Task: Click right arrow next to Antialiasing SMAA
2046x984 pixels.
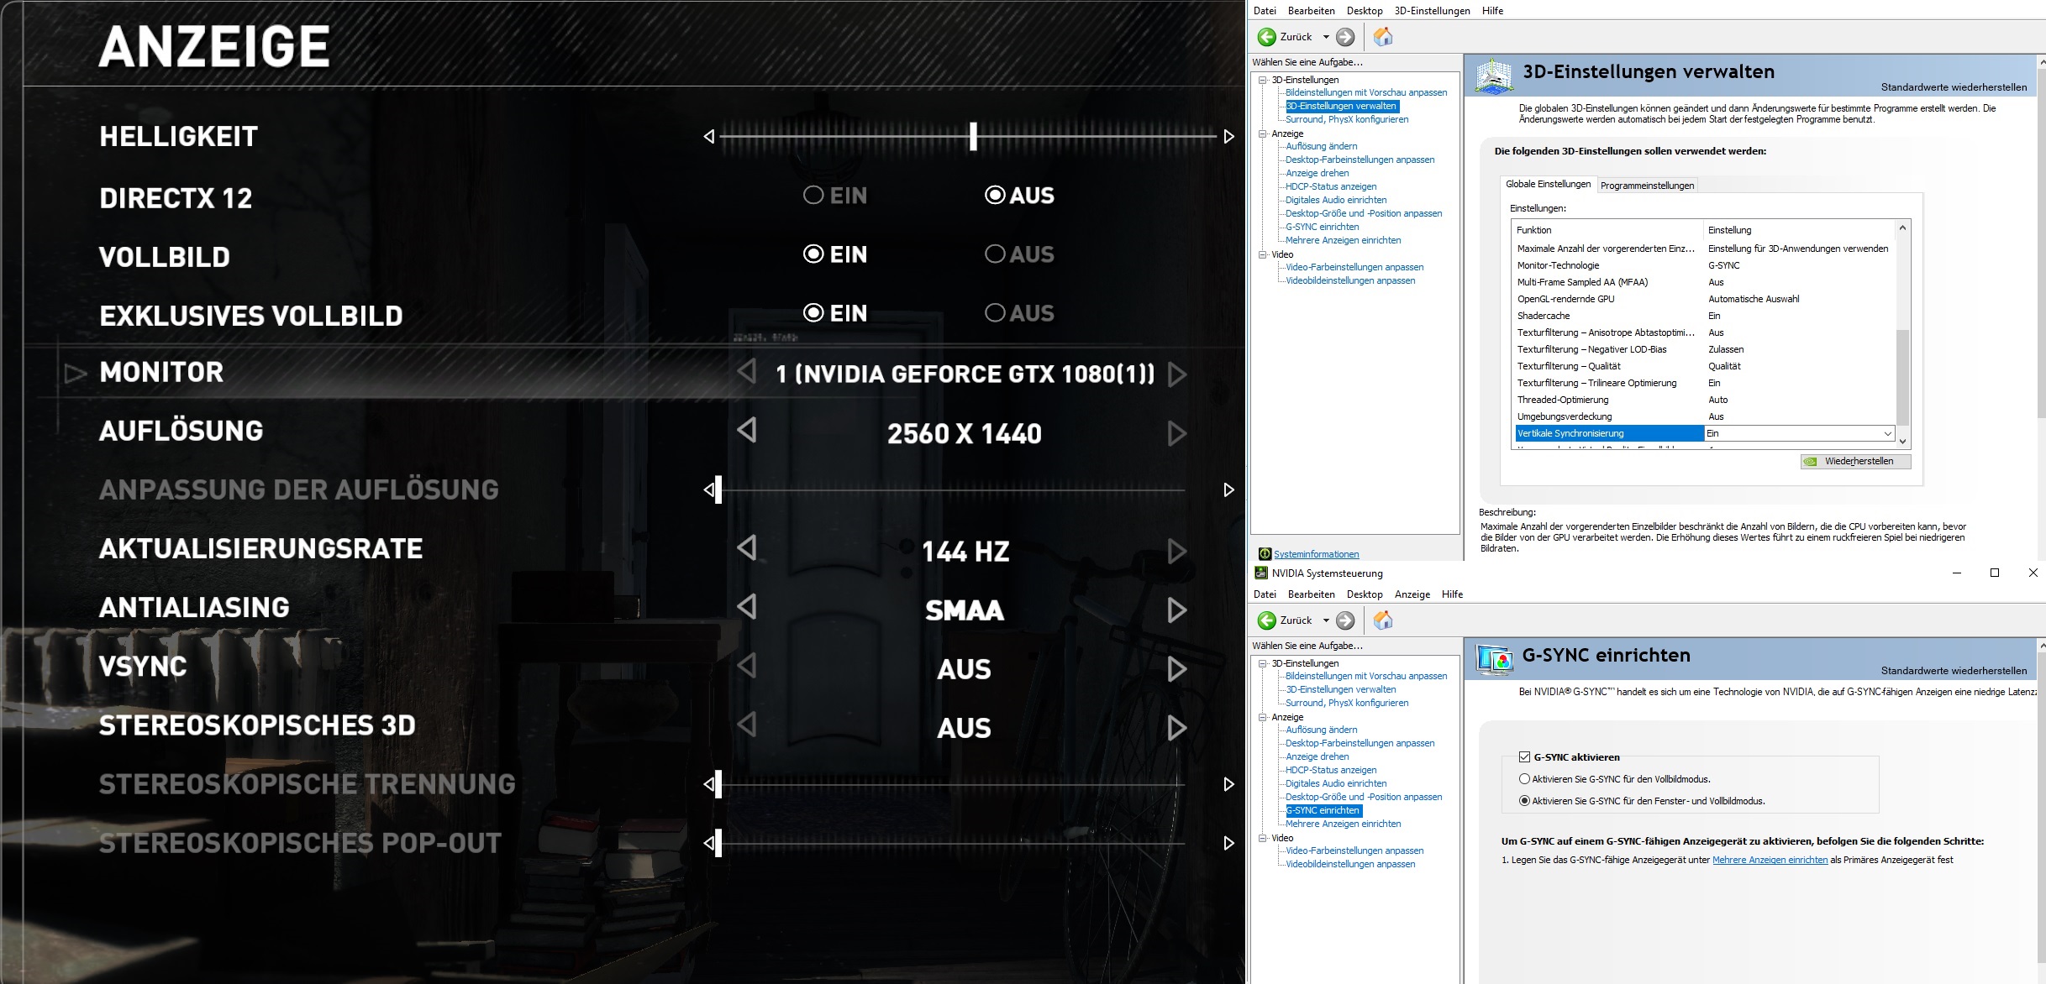Action: coord(1177,610)
